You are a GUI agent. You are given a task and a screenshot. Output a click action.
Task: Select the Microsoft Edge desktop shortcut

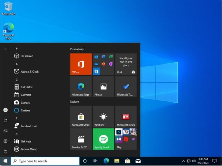(8, 31)
